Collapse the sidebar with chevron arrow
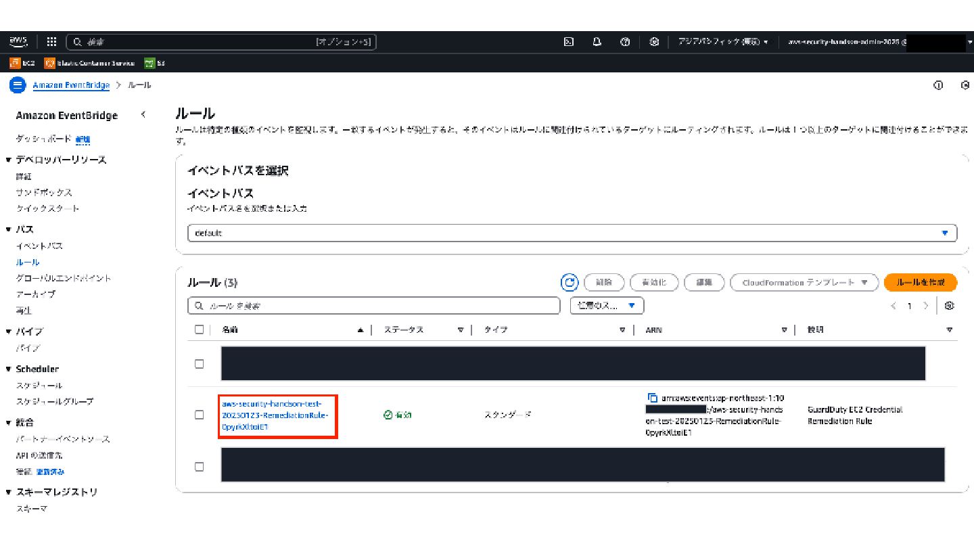The height and width of the screenshot is (548, 974). pos(143,115)
